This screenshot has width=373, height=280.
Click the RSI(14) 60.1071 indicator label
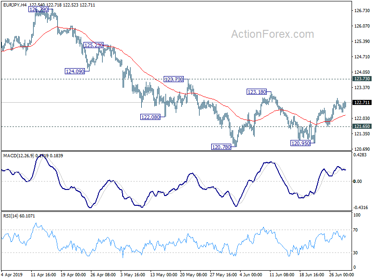click(19, 216)
